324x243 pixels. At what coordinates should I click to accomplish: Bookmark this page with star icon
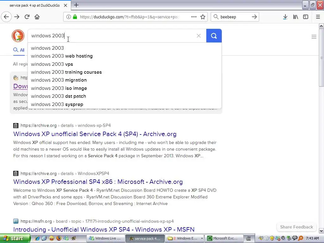pos(203,17)
